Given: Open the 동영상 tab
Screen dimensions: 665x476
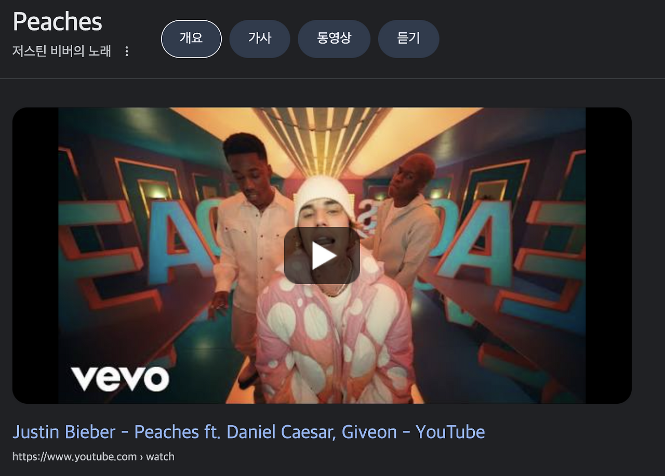Looking at the screenshot, I should point(334,39).
